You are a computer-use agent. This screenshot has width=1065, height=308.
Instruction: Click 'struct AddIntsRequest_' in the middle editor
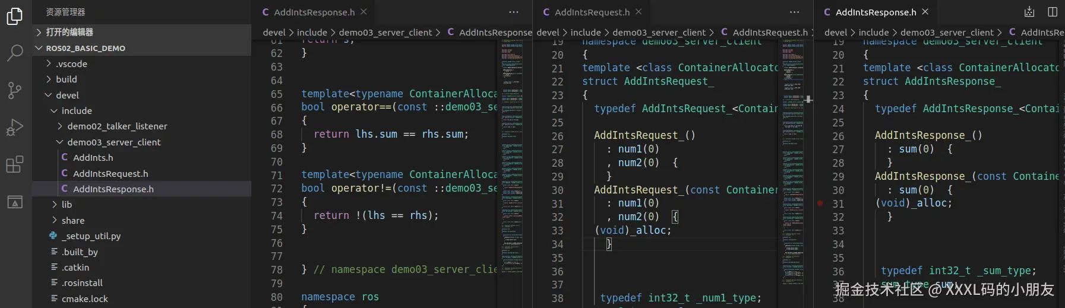pyautogui.click(x=648, y=81)
